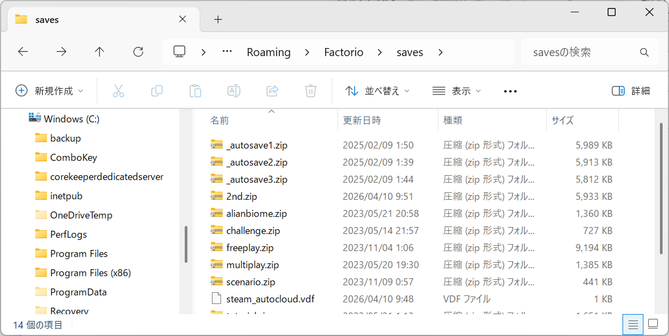Click the Copy icon in toolbar
Screen dimensions: 669x336
(157, 91)
